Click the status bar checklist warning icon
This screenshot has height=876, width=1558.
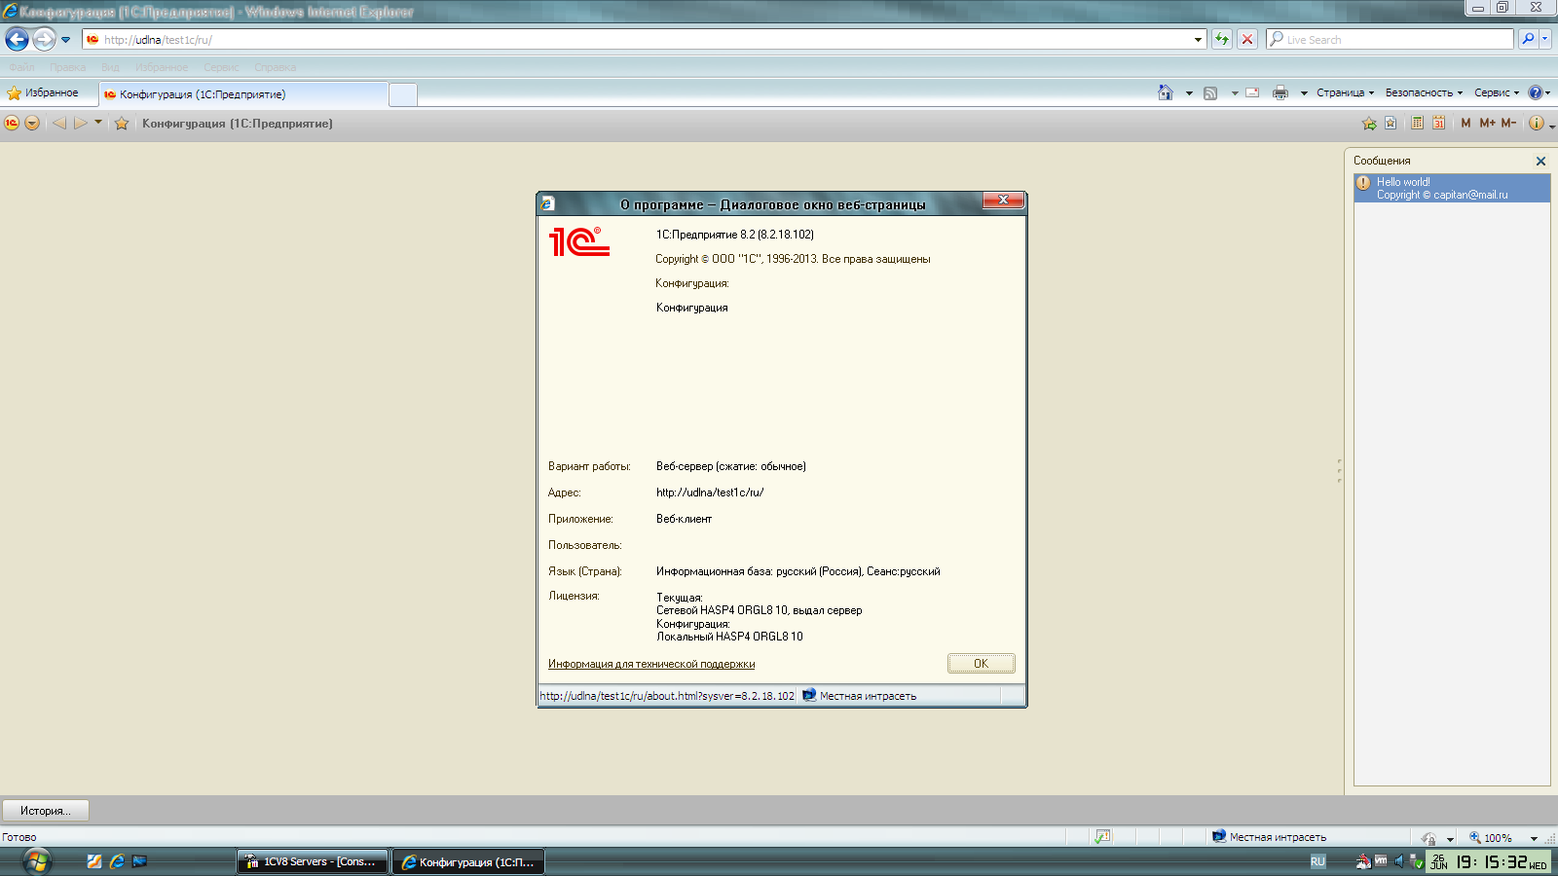click(x=1102, y=837)
